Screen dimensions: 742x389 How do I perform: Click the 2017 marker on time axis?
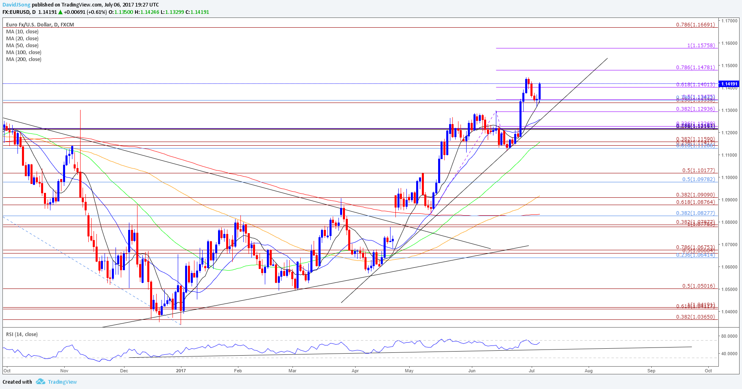tap(181, 371)
